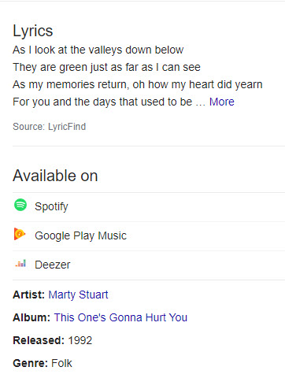Open the Deezer listing text

[53, 265]
